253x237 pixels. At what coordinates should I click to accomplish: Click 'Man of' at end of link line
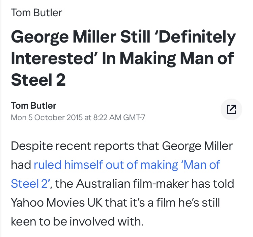[x=202, y=165]
